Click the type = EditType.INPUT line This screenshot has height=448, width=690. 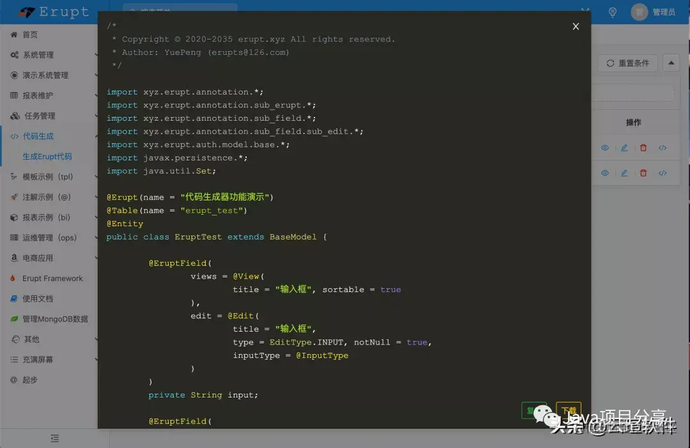click(332, 343)
